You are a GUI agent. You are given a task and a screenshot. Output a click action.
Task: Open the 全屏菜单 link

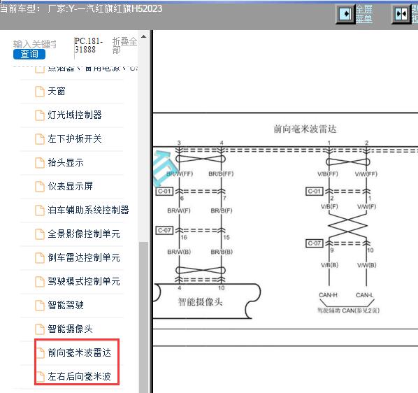(364, 14)
